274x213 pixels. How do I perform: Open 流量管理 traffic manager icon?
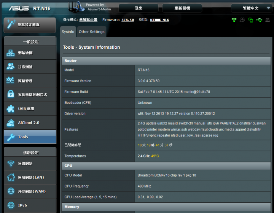pyautogui.click(x=10, y=80)
